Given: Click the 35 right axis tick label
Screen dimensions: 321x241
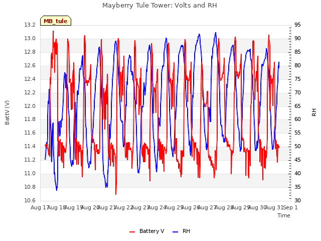Looking at the screenshot, I should pos(297,187).
